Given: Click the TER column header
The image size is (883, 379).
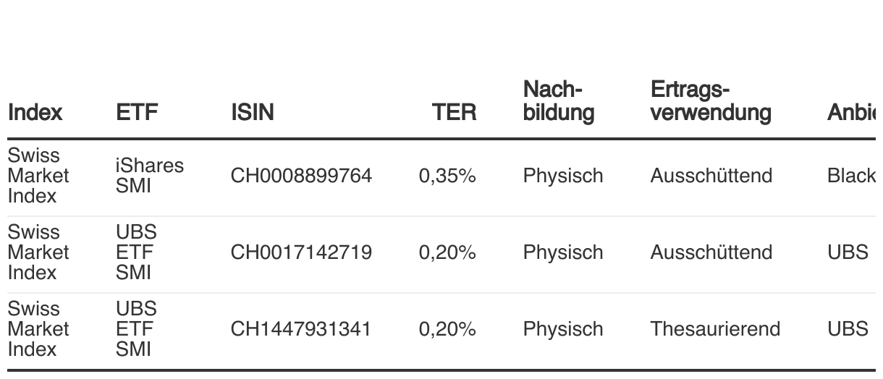Looking at the screenshot, I should coord(455,112).
